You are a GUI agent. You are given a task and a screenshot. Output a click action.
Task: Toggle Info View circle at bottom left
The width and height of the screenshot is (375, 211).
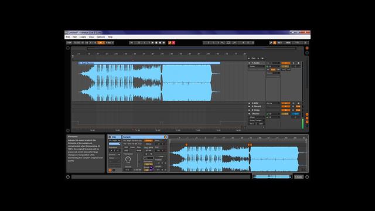click(68, 177)
